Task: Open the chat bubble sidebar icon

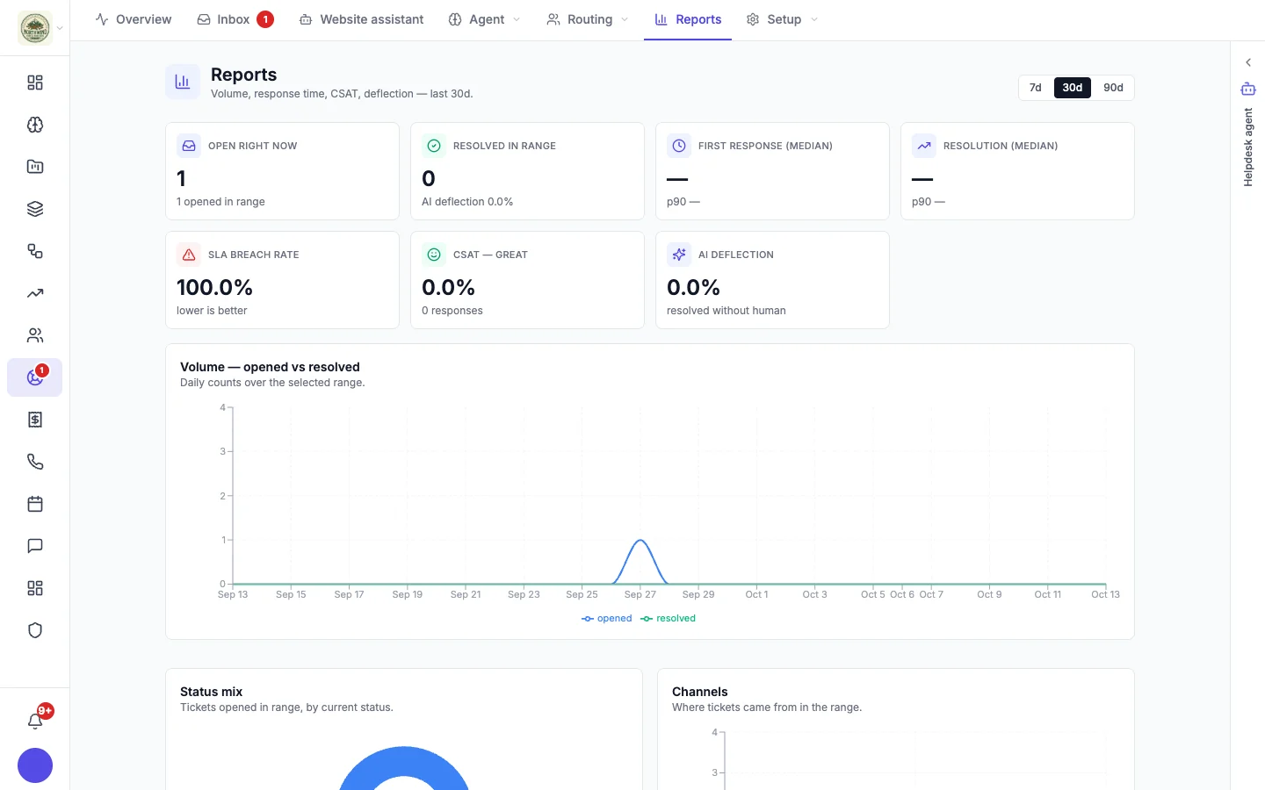Action: (35, 546)
